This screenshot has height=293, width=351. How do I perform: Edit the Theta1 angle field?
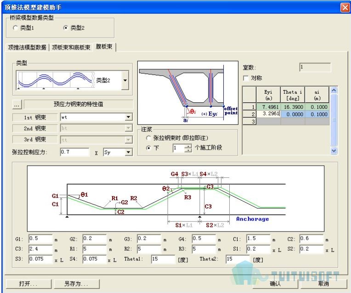[163, 259]
